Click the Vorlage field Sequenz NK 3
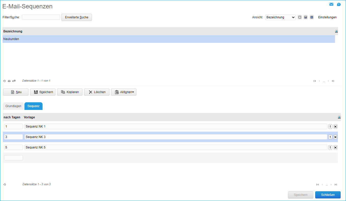This screenshot has width=346, height=201. click(x=176, y=137)
